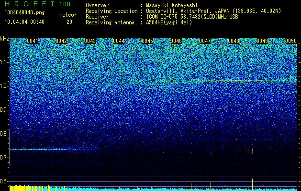Click the 0.6 frequency axis label
Image resolution: width=301 pixels, height=191 pixels.
tap(4, 181)
